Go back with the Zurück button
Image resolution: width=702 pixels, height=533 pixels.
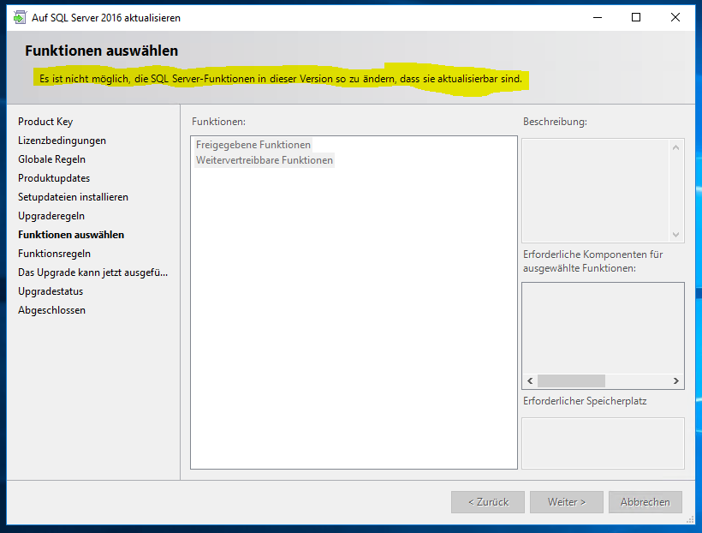[x=488, y=502]
